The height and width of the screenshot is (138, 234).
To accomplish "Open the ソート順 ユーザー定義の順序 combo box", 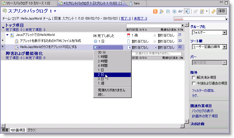I will [x=209, y=47].
